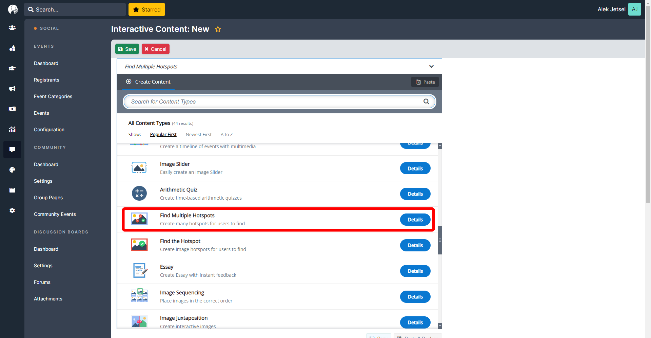Click the red Cancel button

(156, 49)
